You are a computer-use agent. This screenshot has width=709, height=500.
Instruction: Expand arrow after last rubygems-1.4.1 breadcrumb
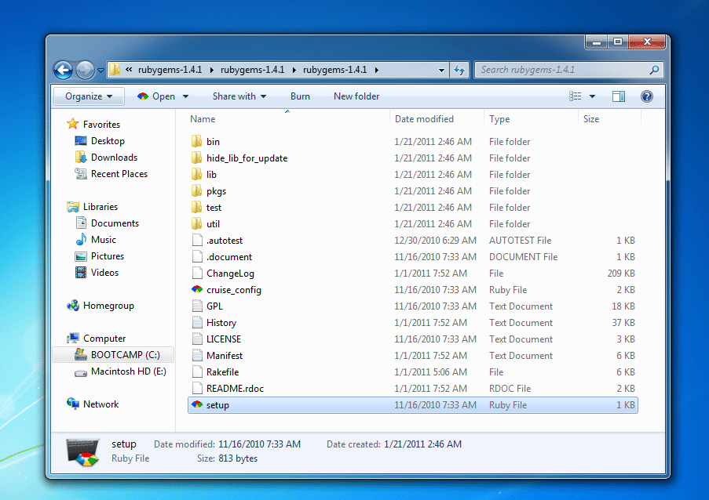[x=376, y=70]
